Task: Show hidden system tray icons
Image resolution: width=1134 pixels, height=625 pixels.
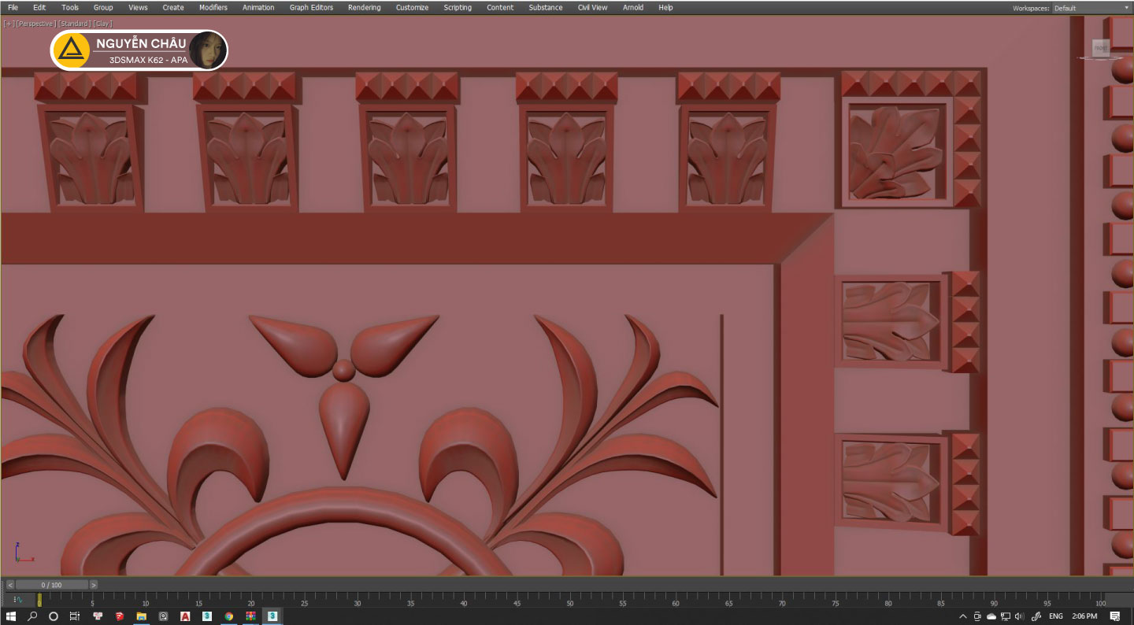Action: 963,616
